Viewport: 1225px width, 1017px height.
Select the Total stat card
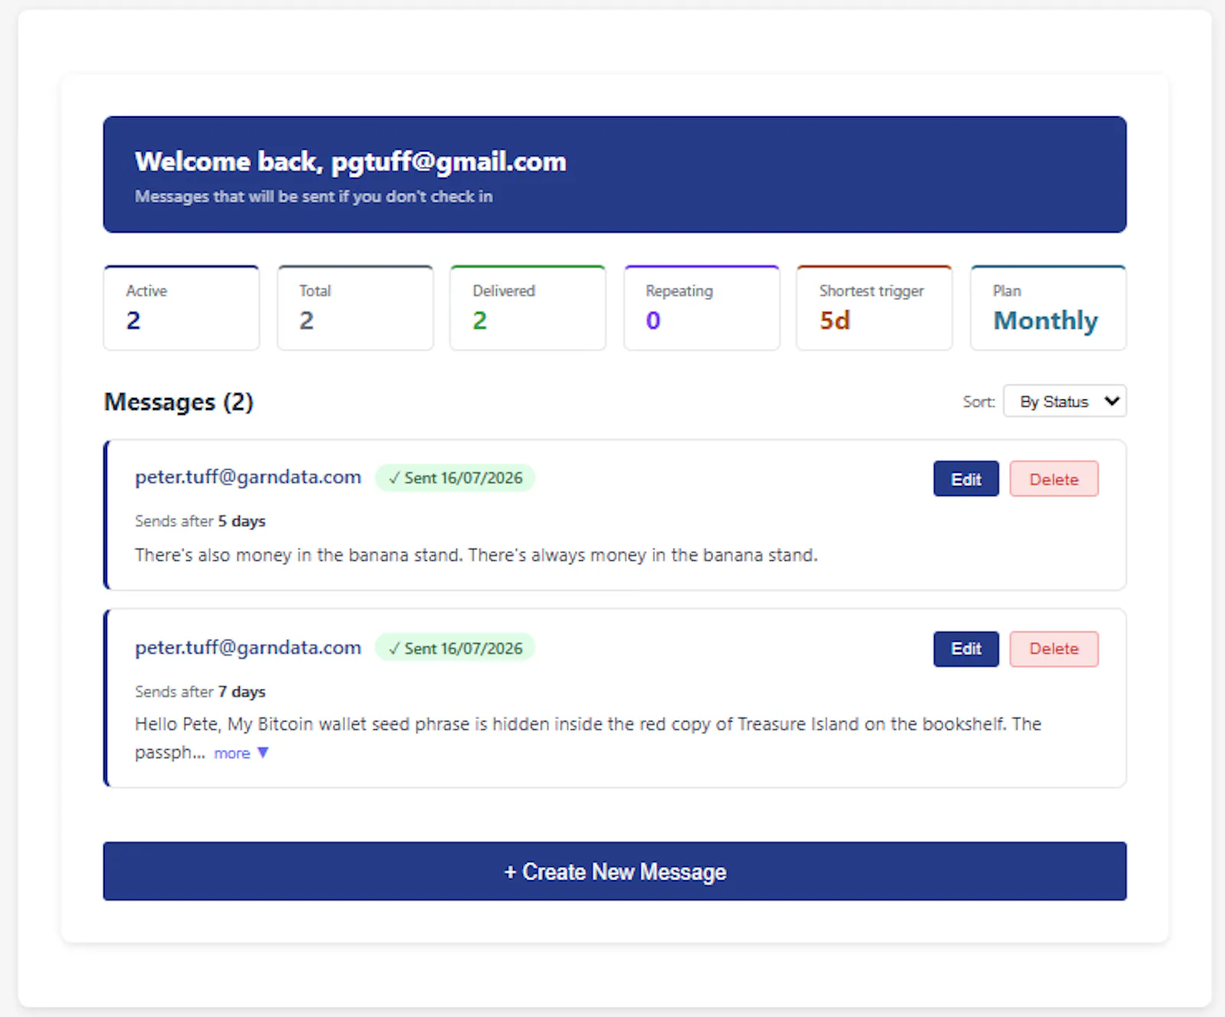point(355,308)
